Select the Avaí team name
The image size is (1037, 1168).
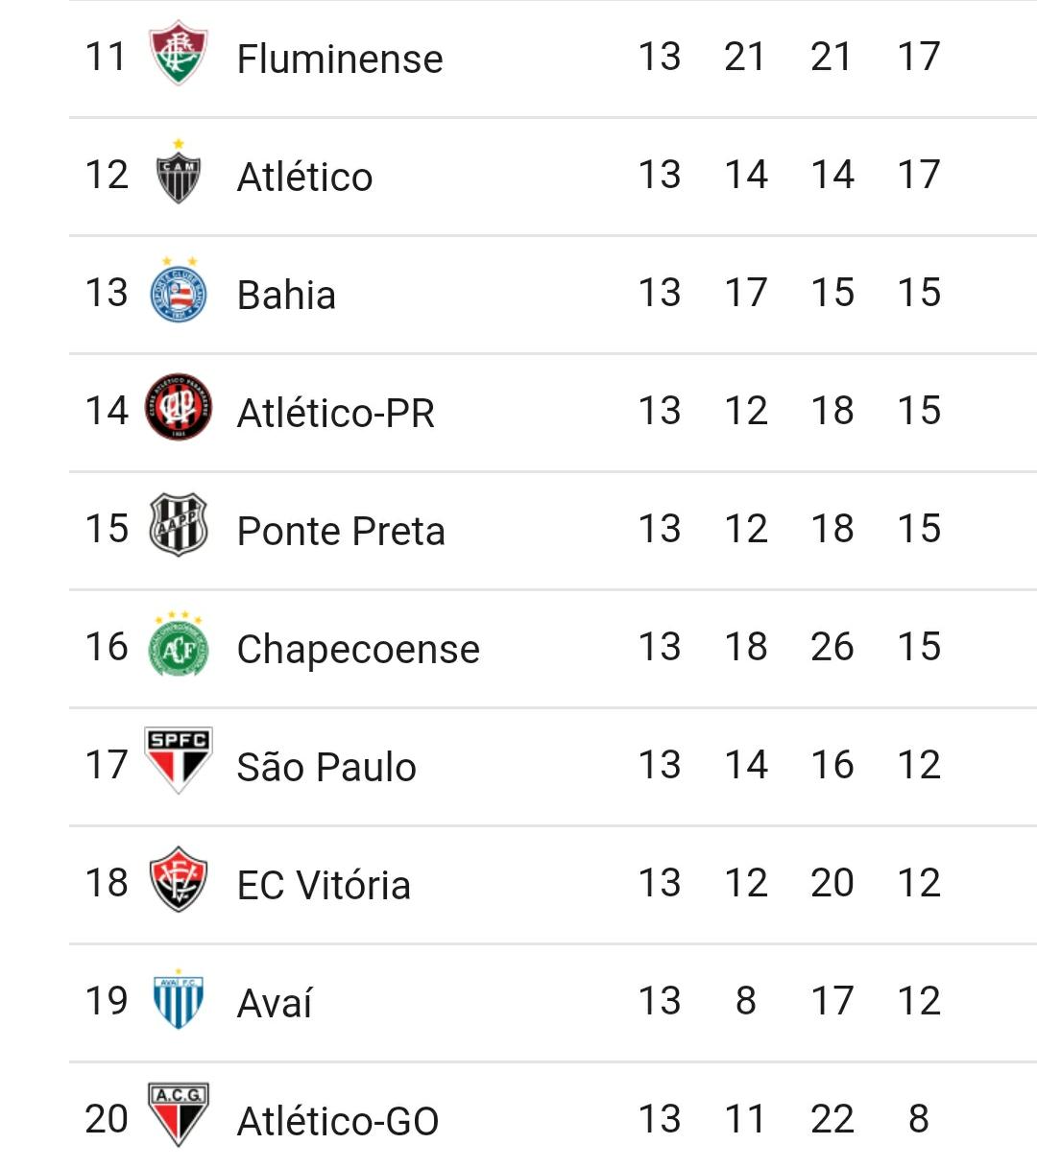(x=275, y=1003)
